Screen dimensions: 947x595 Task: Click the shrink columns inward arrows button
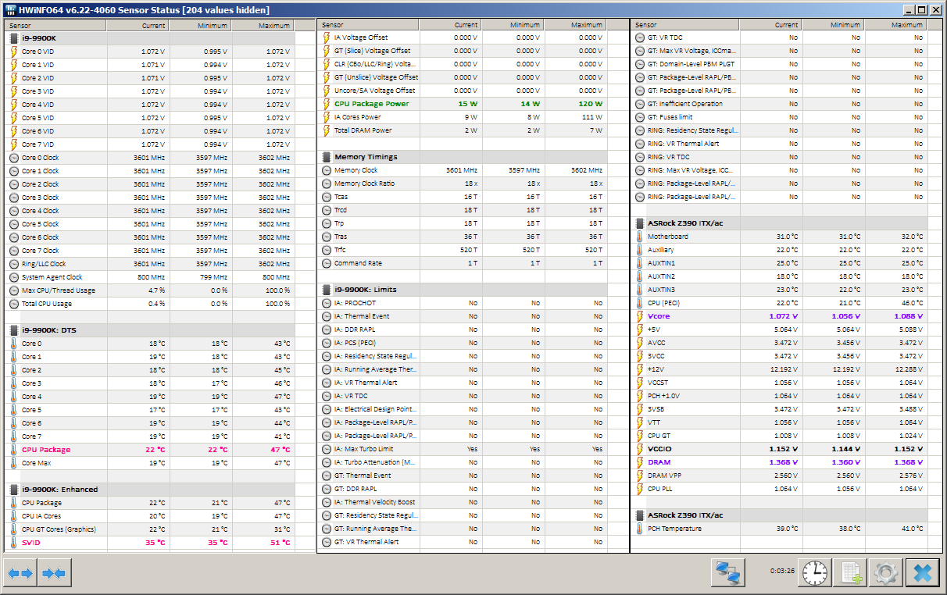(x=55, y=573)
